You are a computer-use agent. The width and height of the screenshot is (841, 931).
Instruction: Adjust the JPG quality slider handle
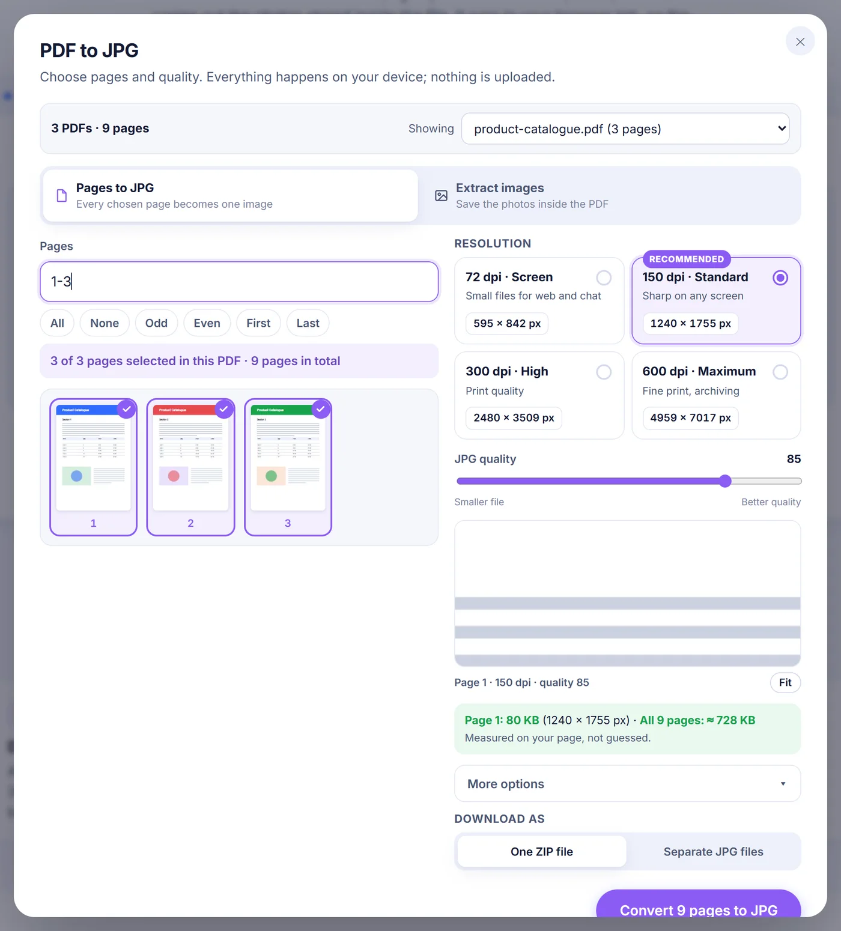[725, 481]
